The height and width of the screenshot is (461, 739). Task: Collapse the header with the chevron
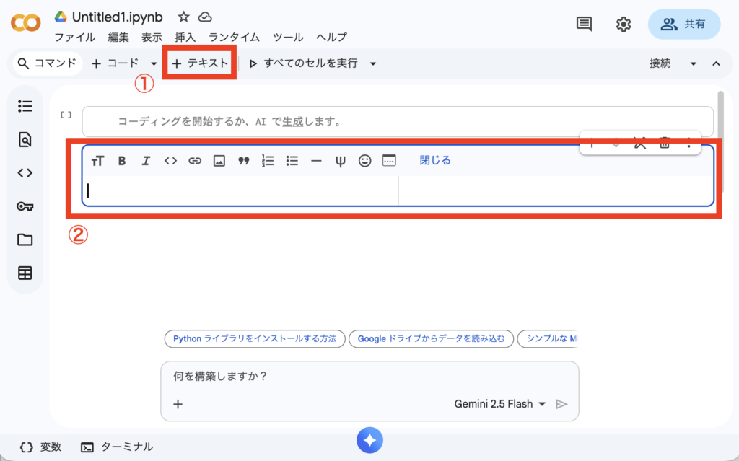[717, 63]
